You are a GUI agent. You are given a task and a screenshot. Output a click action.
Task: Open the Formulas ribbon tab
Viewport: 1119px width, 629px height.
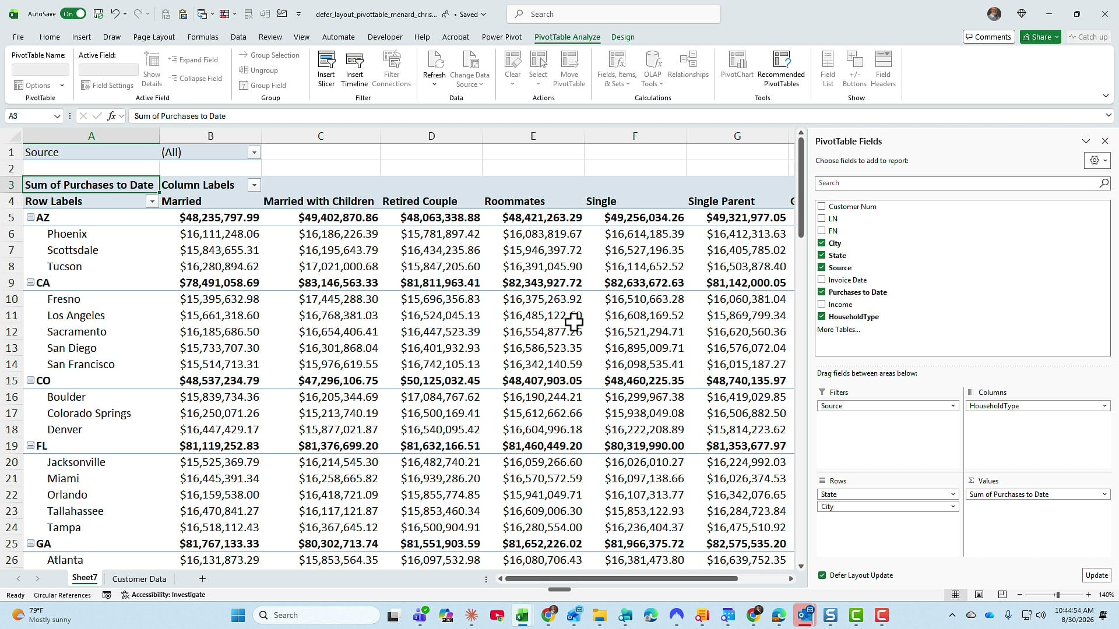click(203, 37)
